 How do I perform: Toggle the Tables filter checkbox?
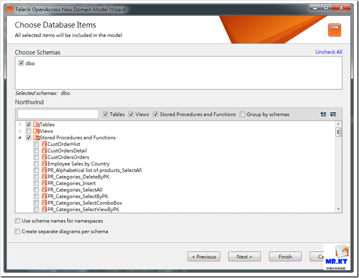pyautogui.click(x=106, y=114)
